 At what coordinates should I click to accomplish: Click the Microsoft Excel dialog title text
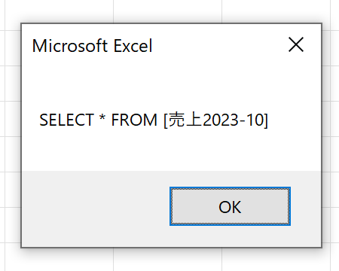[x=92, y=46]
